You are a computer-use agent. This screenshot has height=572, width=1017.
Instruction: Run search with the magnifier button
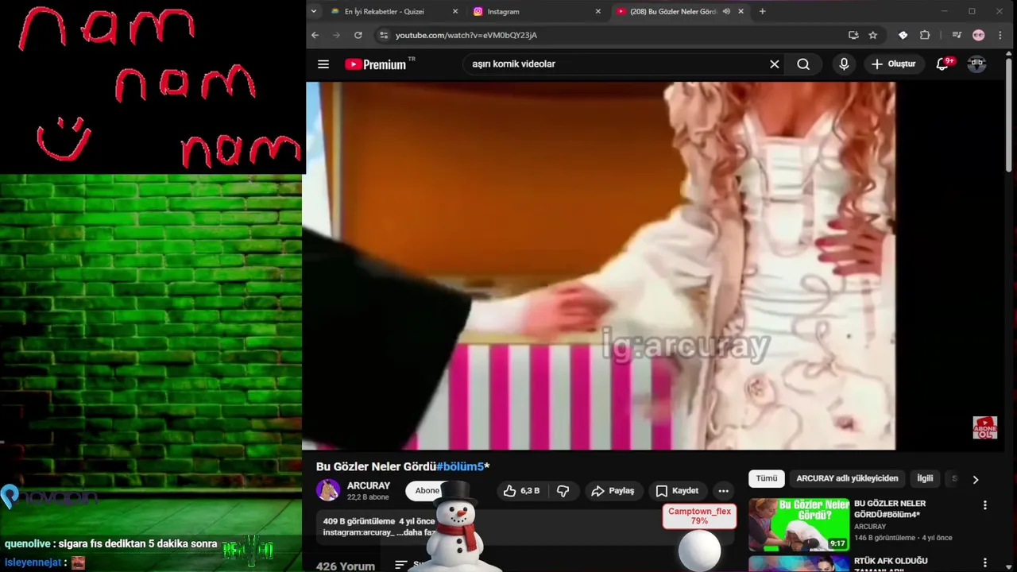(x=803, y=64)
